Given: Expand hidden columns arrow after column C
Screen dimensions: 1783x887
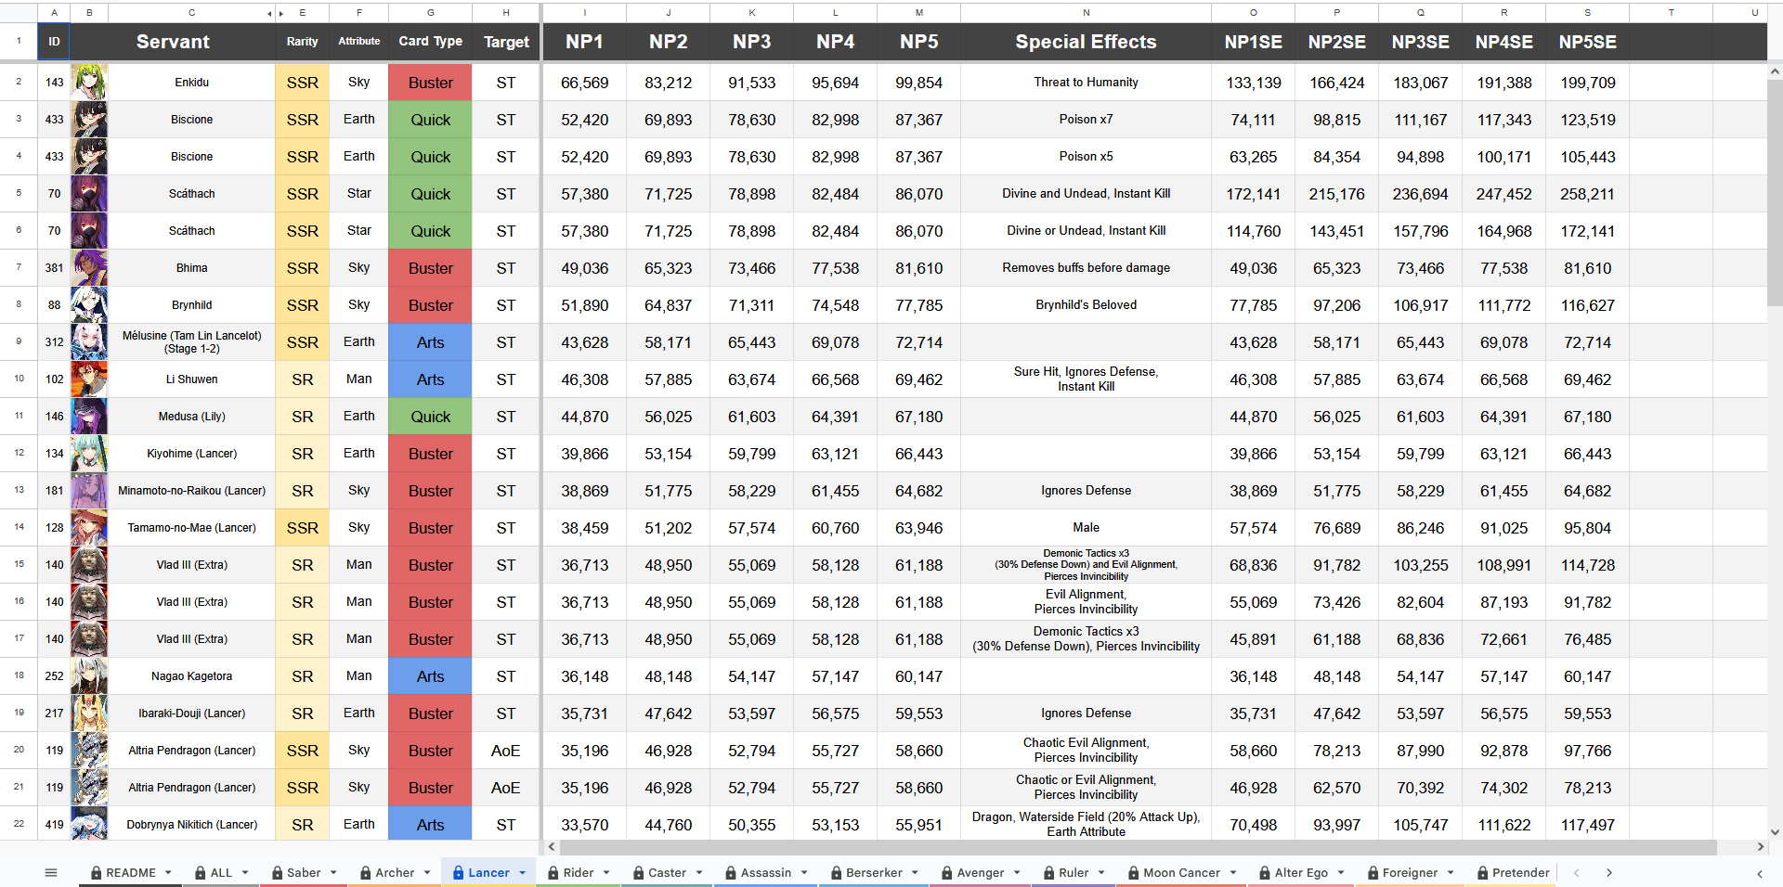Looking at the screenshot, I should tap(269, 13).
